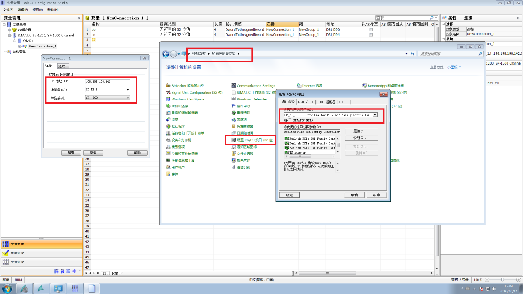The width and height of the screenshot is (523, 294).
Task: Click the 查找 search field
Action: coord(402,18)
